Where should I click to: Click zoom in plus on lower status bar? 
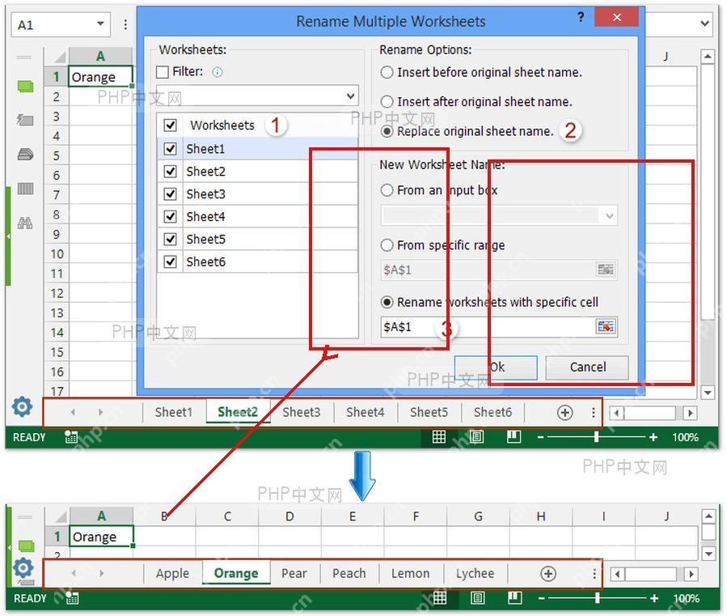coord(654,598)
